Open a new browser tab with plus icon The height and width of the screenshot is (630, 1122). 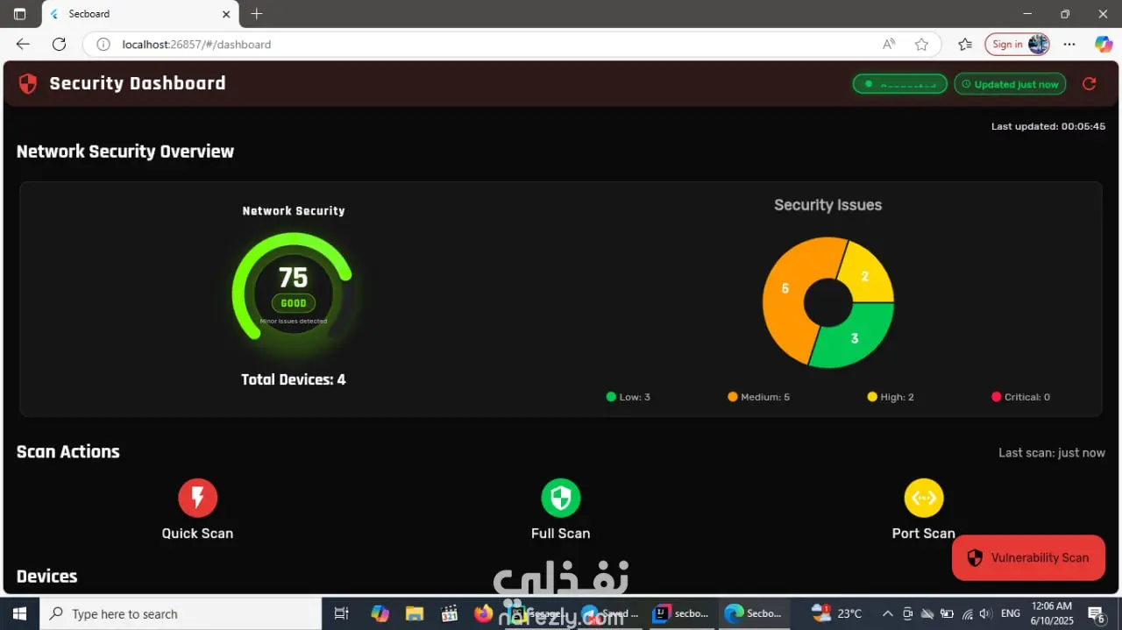(256, 14)
